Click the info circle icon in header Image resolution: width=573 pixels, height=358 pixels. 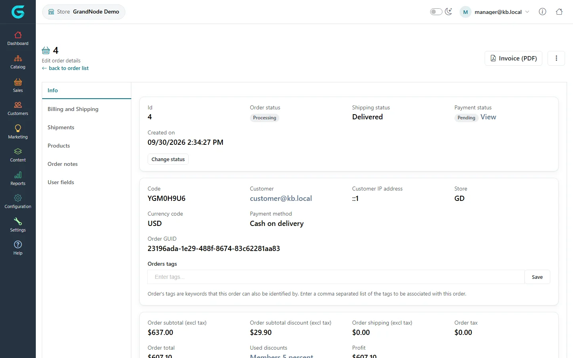point(542,12)
